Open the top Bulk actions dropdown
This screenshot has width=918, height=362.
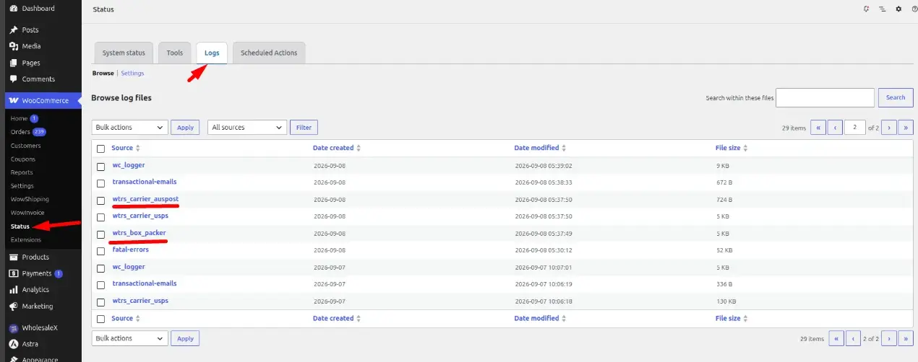pos(130,128)
